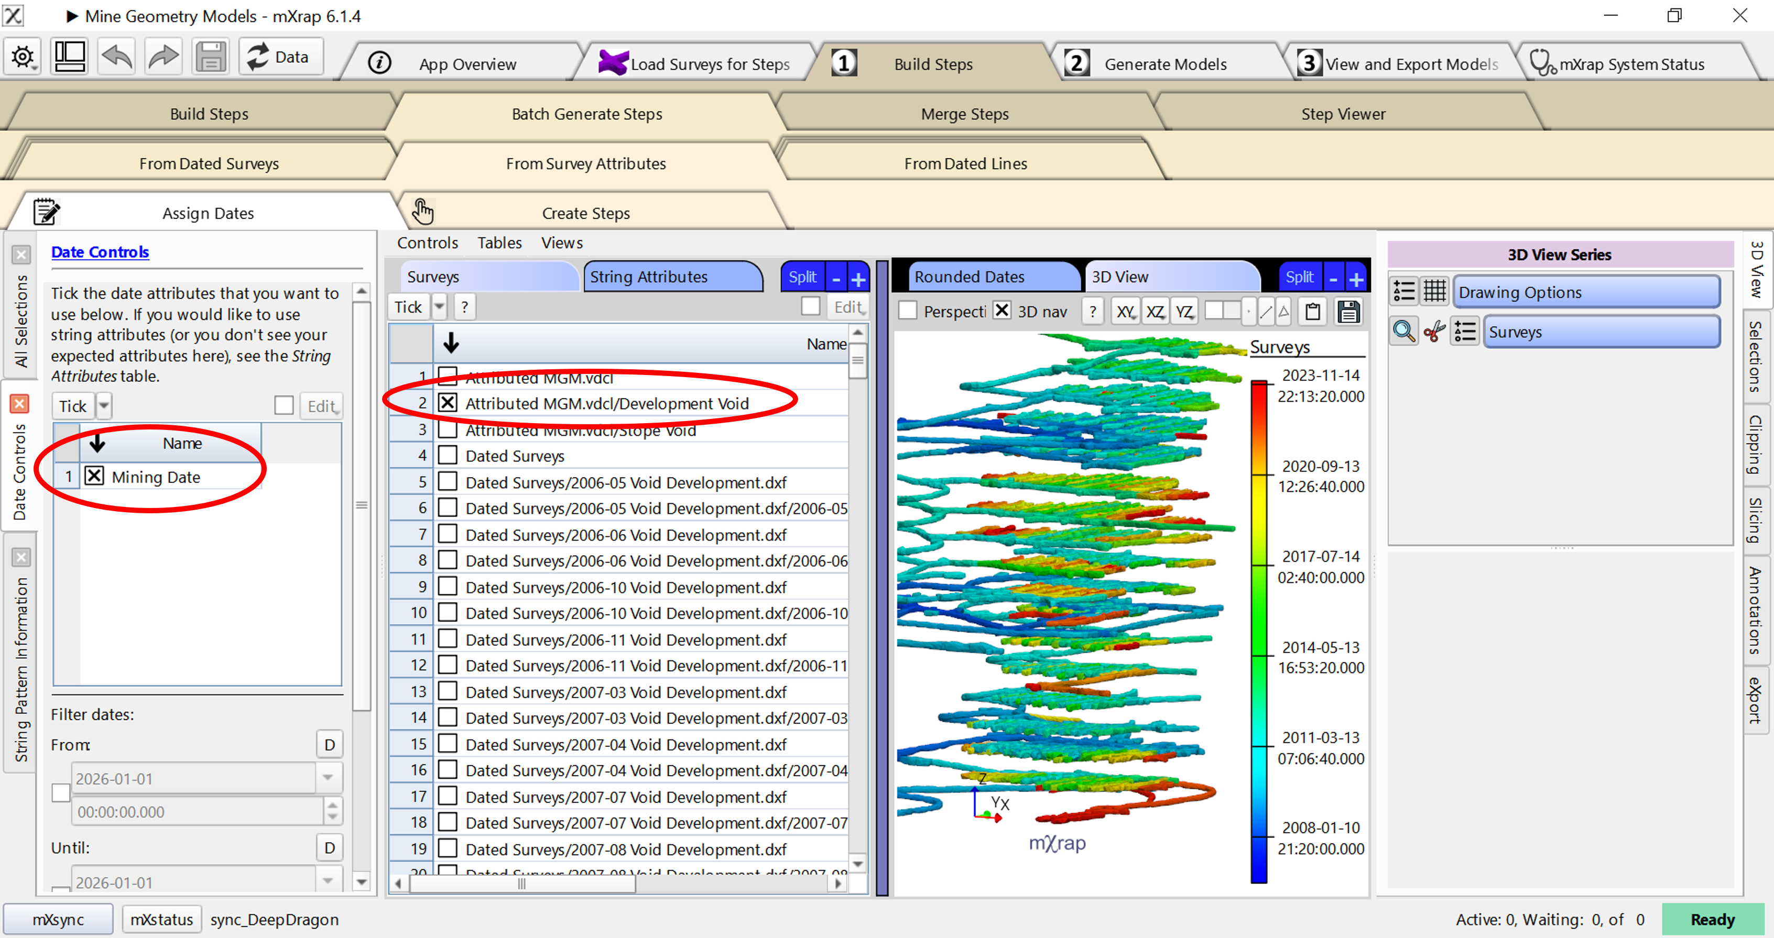Image resolution: width=1774 pixels, height=938 pixels.
Task: Open the Tick dropdown in Date Controls
Action: point(103,406)
